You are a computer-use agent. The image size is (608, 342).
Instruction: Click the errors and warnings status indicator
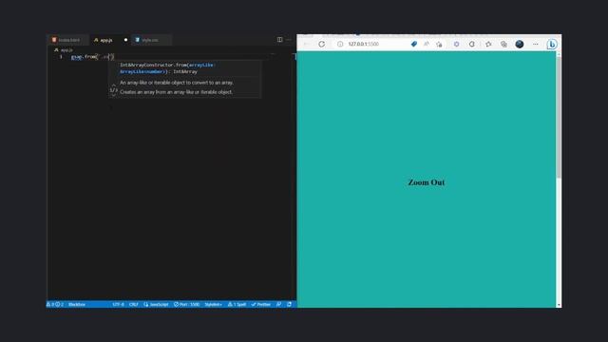(55, 304)
